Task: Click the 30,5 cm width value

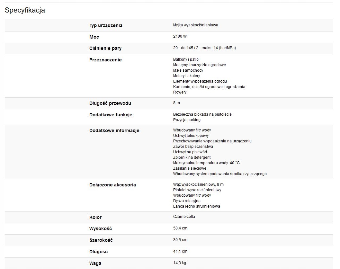Action: click(x=180, y=240)
